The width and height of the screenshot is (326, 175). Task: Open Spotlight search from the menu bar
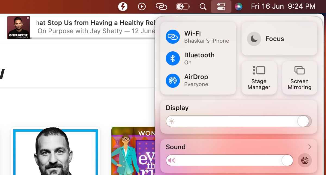coord(203,6)
